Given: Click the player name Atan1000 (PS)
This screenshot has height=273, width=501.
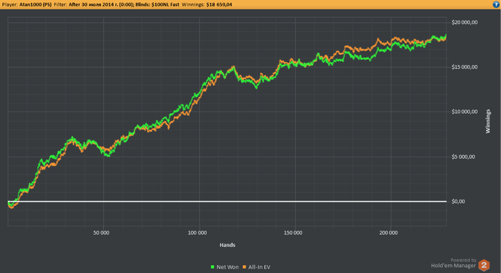Looking at the screenshot, I should [x=36, y=4].
